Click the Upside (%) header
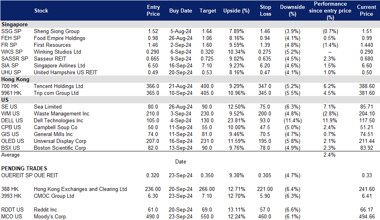 click(x=236, y=10)
